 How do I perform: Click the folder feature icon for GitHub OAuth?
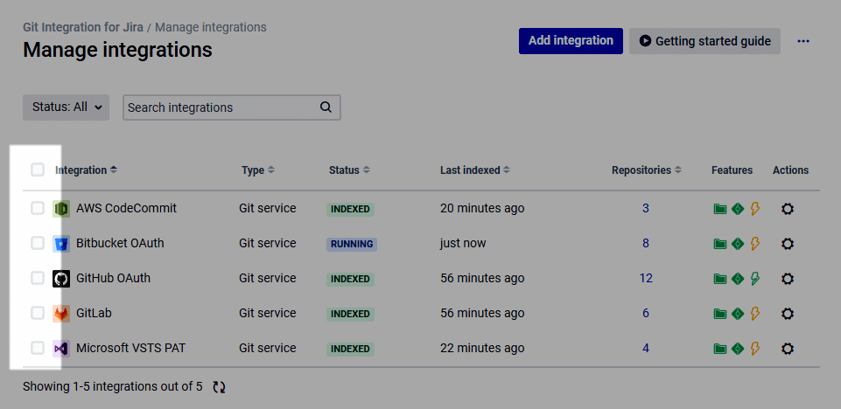tap(719, 279)
